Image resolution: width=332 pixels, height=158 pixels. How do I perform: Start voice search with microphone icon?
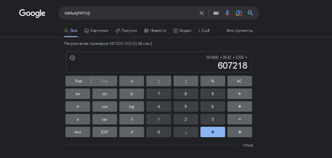(x=227, y=13)
